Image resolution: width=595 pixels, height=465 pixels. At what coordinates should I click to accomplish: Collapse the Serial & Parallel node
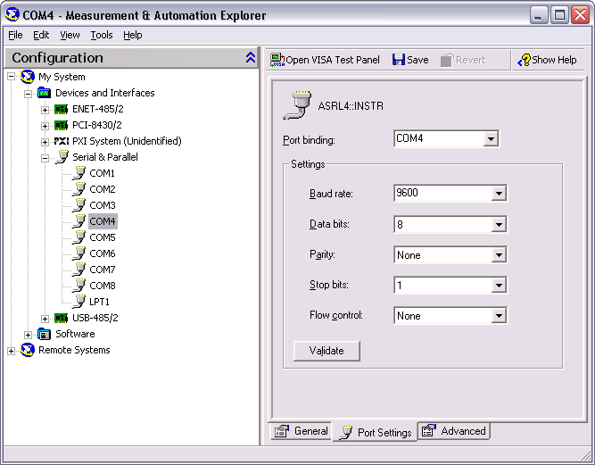(x=45, y=158)
